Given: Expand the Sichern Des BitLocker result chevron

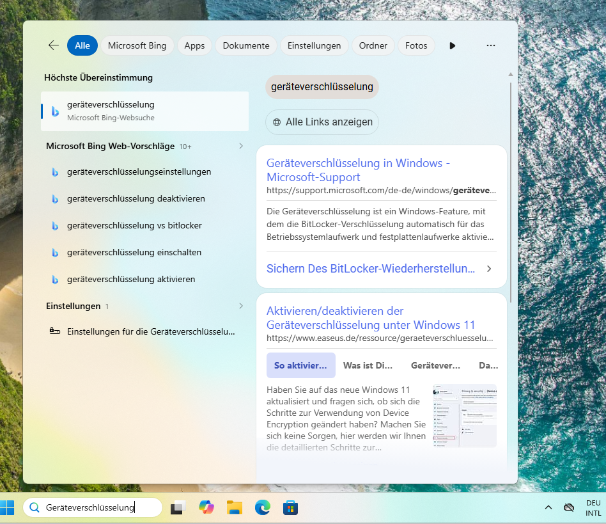Looking at the screenshot, I should coord(489,269).
